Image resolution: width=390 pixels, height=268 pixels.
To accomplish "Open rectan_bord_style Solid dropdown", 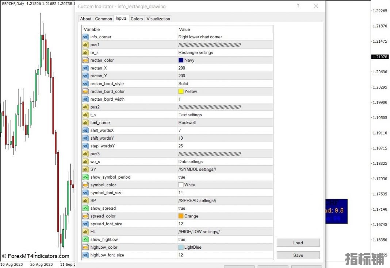I will (224, 83).
